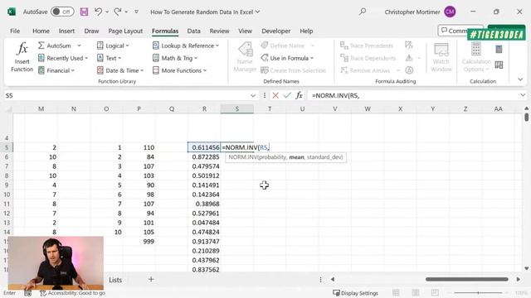Screen dimensions: 531x298
Task: Switch to Normal view in status bar
Action: point(396,292)
